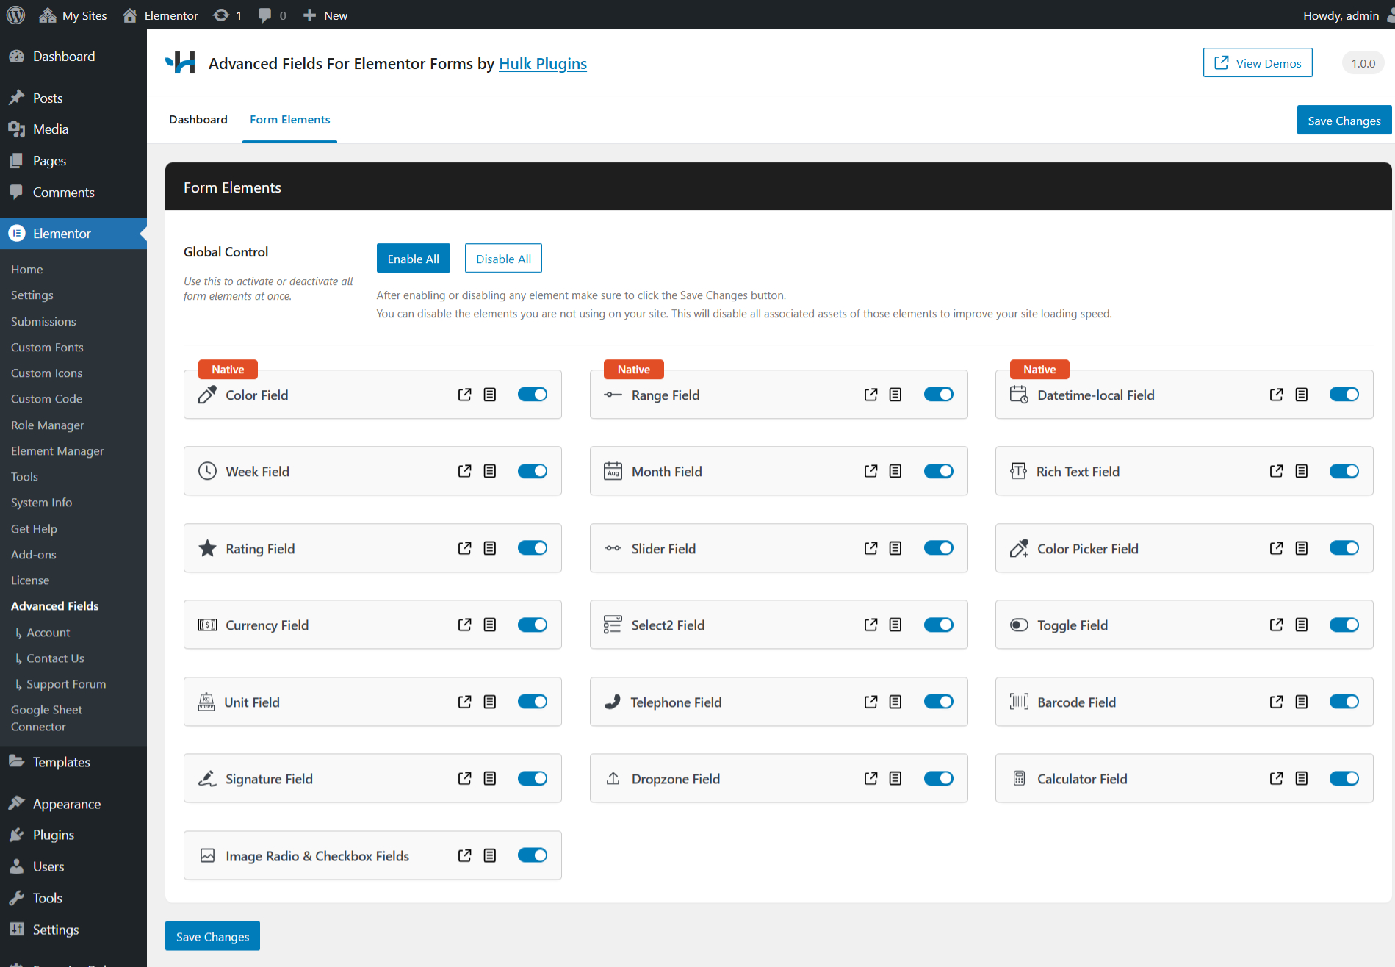
Task: Open the Color Picker Field documentation icon
Action: point(1302,548)
